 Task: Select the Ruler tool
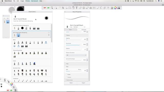click(x=80, y=8)
